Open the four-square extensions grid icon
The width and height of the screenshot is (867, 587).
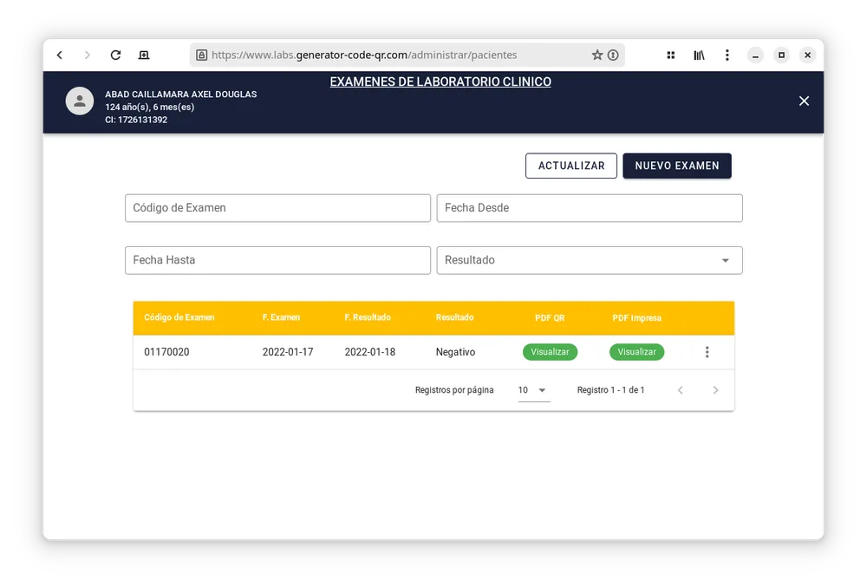pyautogui.click(x=671, y=55)
